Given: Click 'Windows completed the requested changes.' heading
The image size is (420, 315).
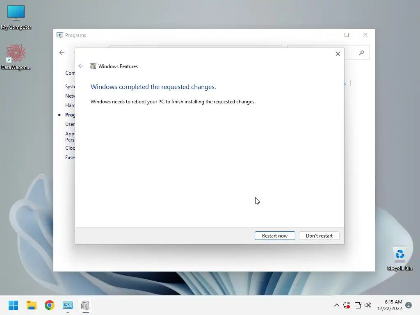Looking at the screenshot, I should pos(153,87).
